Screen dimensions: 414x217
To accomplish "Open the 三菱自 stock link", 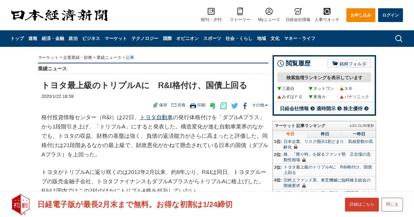I will pos(288,89).
